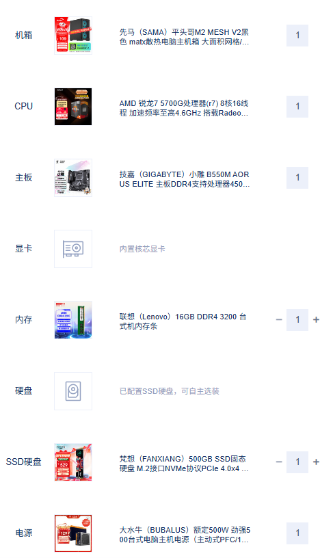Open the 大水牛 500W power supply title
The width and height of the screenshot is (320, 558).
point(185,535)
